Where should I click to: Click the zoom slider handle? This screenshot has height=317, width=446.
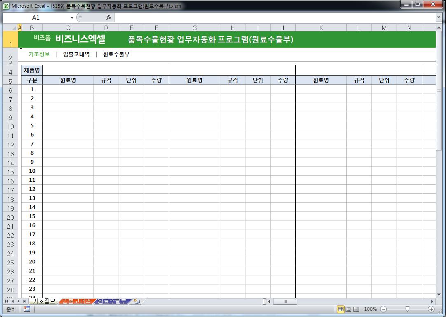[x=407, y=309]
